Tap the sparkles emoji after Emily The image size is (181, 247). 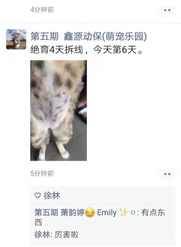tap(123, 212)
